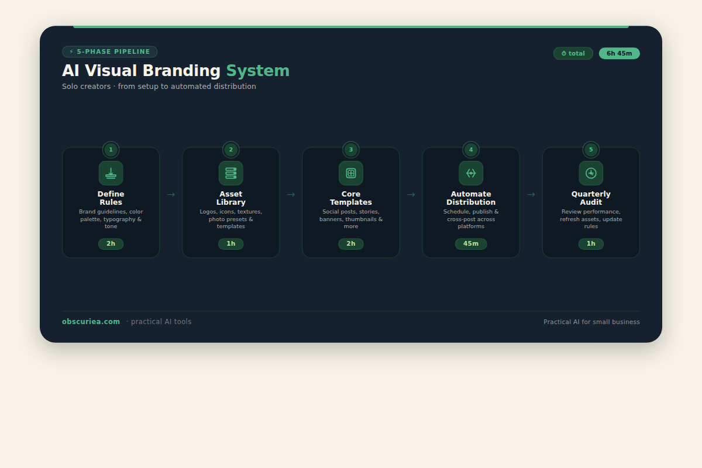Click the Social posts, stories description text

(351, 219)
